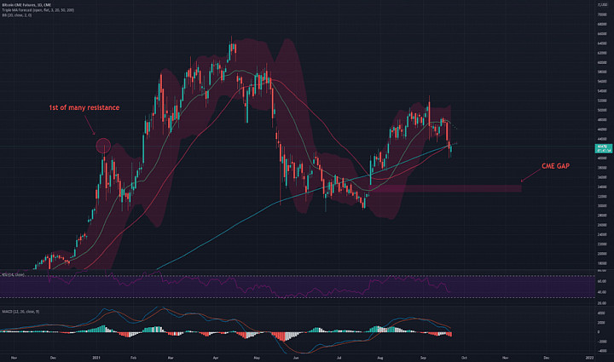
Task: Click the '1st of many resistance' annotation text
Action: (84, 107)
